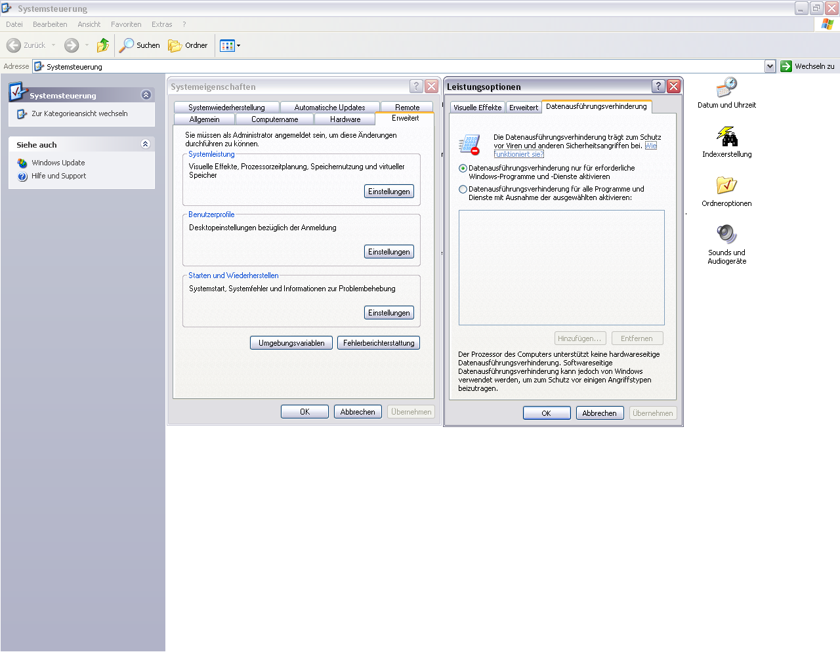The width and height of the screenshot is (840, 652).
Task: Click the Suchen magnifier toolbar icon
Action: click(x=127, y=45)
